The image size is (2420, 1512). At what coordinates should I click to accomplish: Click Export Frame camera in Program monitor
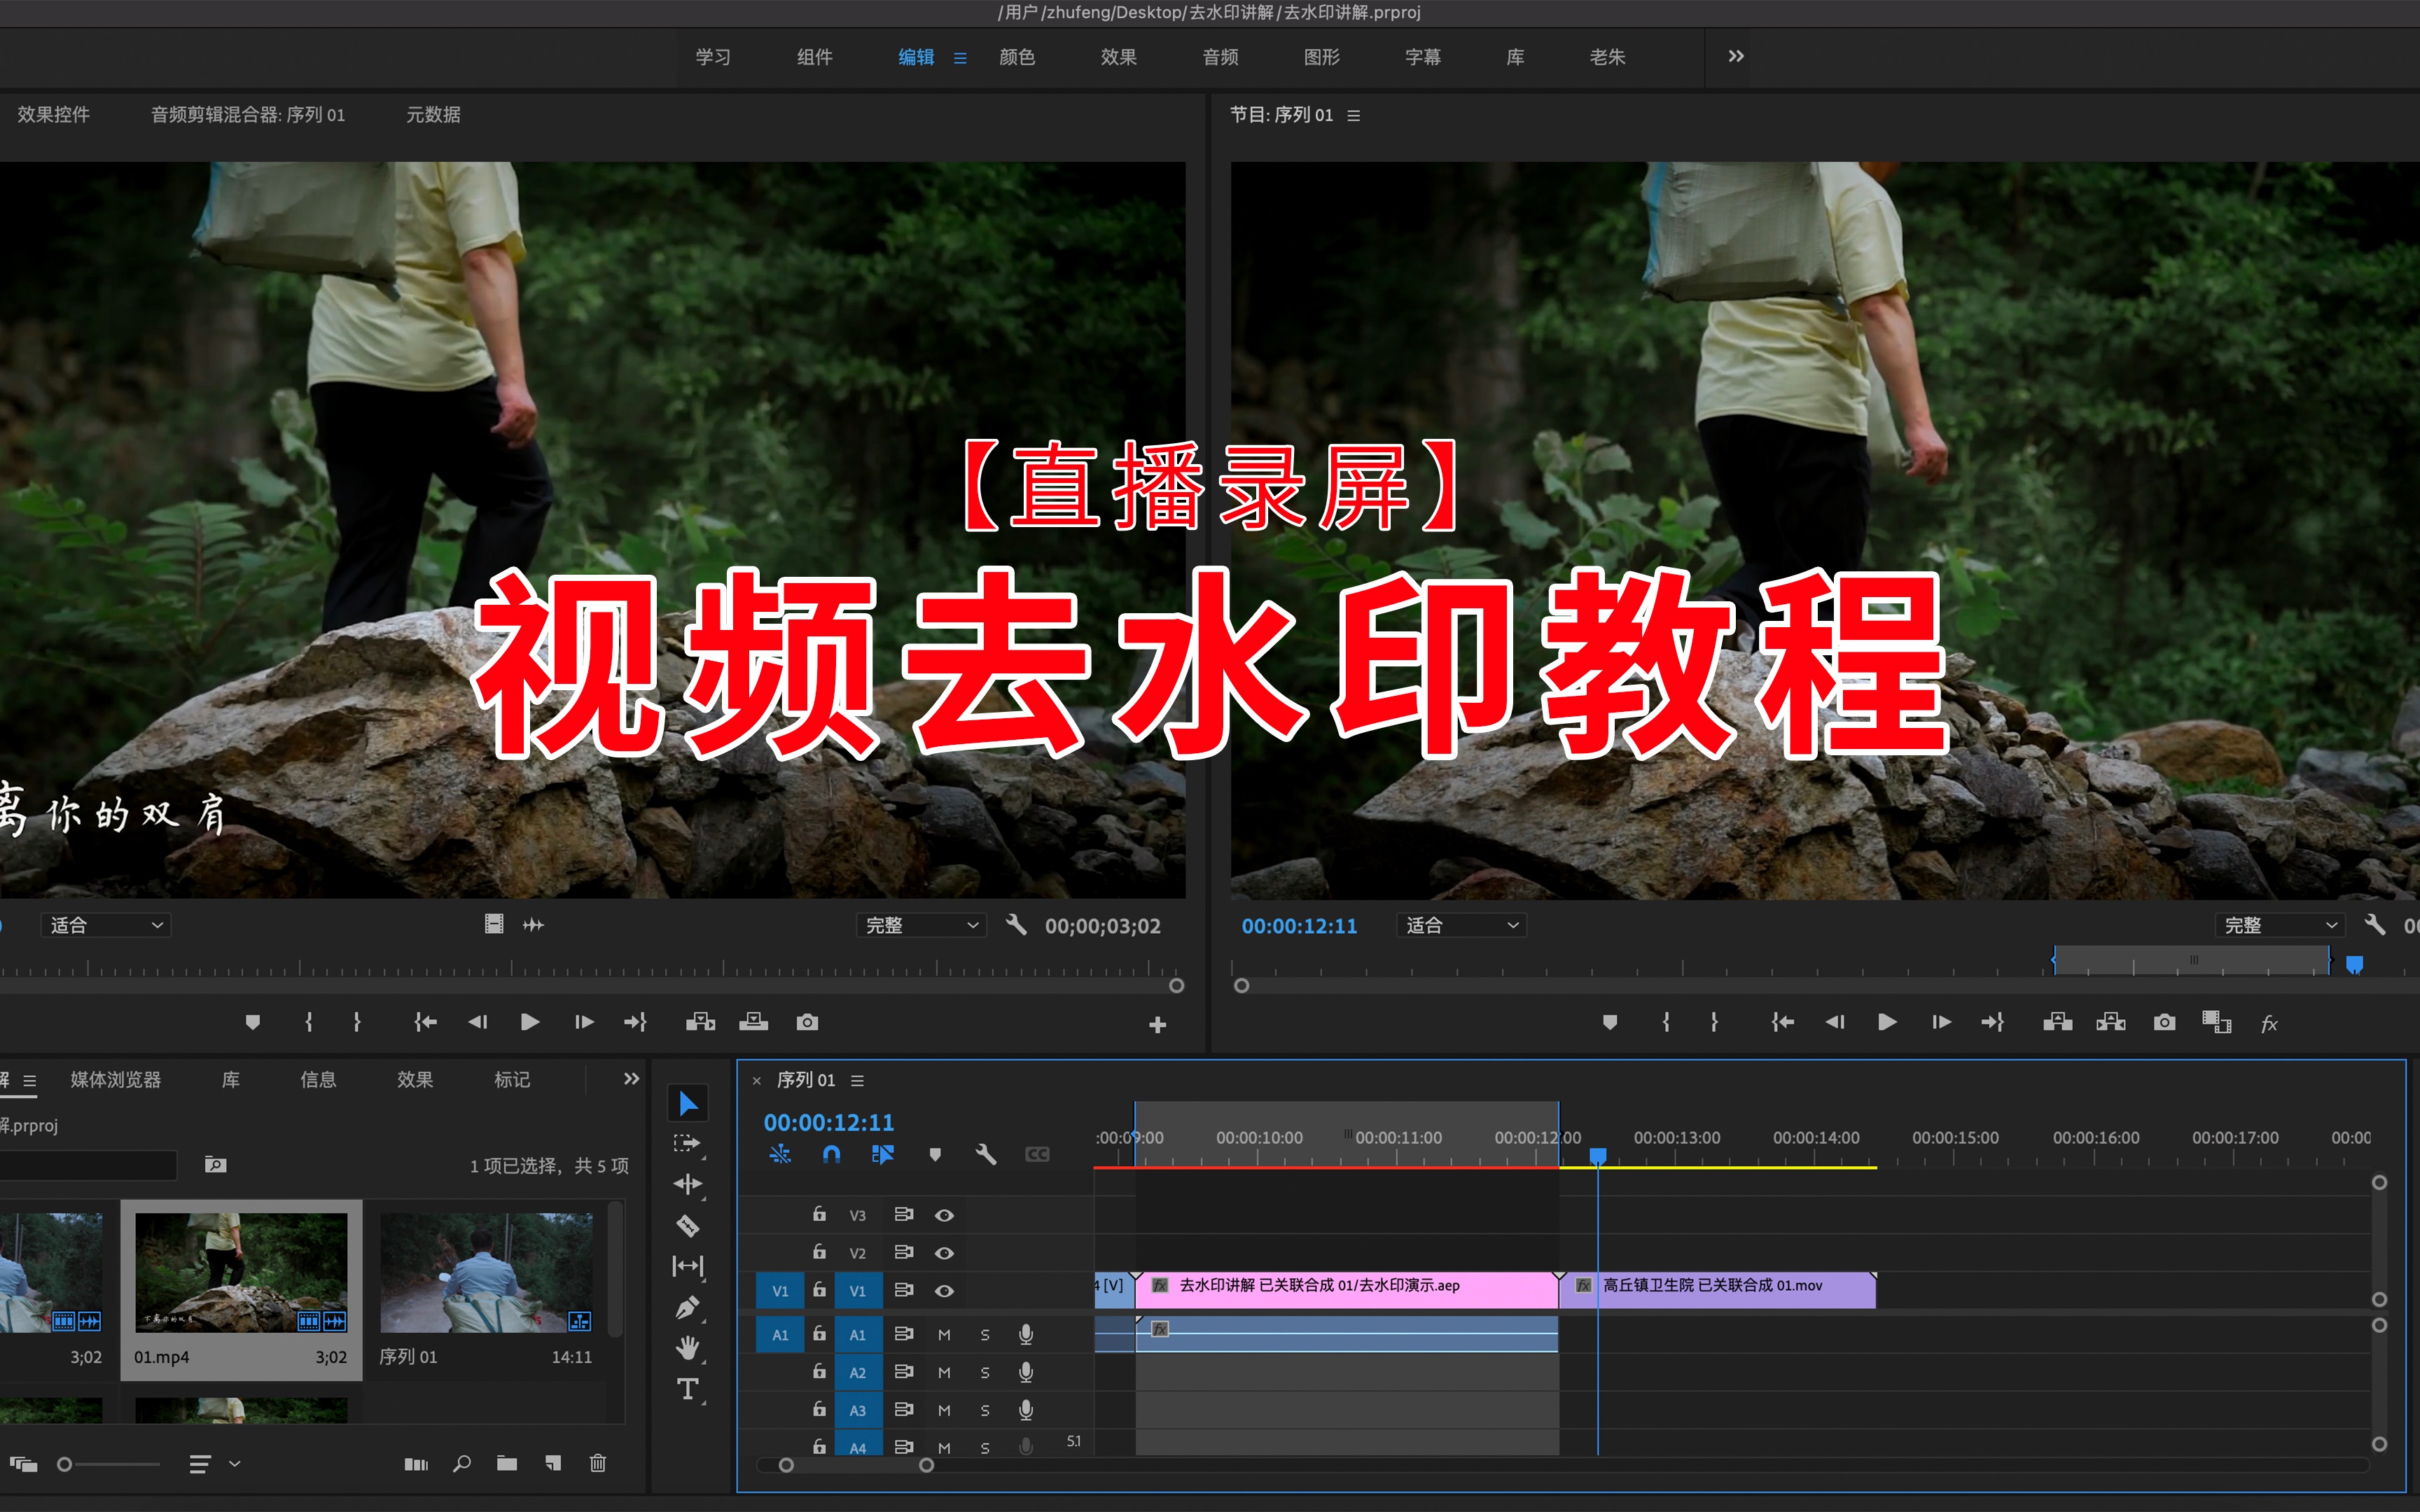point(2164,1022)
